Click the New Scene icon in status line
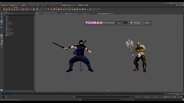Image resolution: width=184 pixels, height=103 pixels. click(10, 5)
